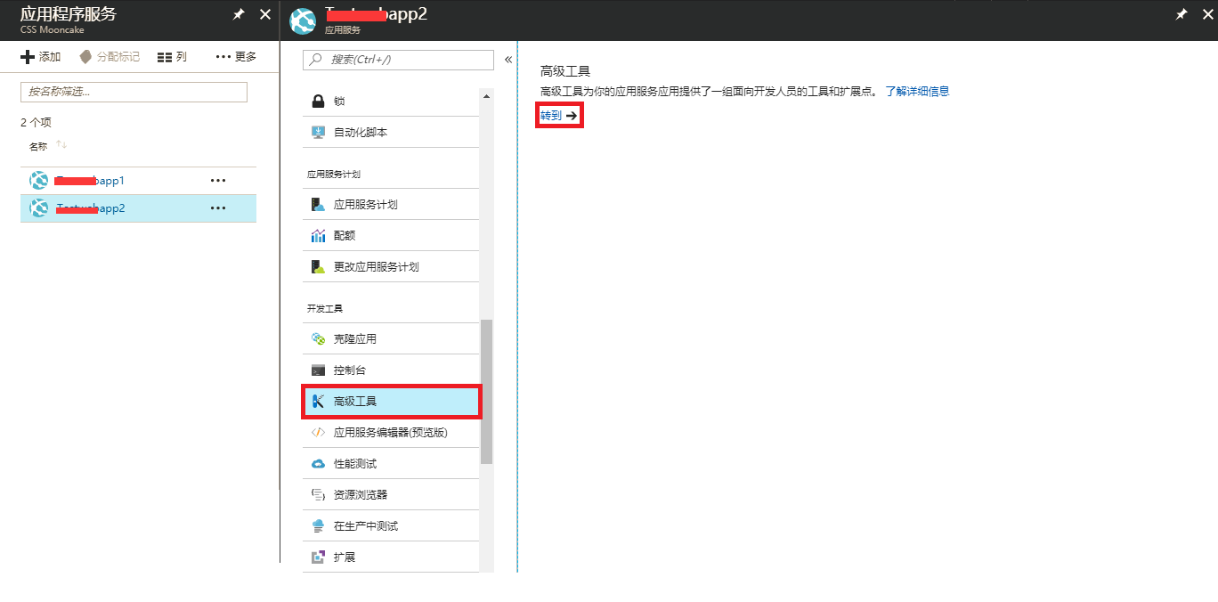This screenshot has height=602, width=1218.
Task: Click the add (添加) button
Action: tap(41, 57)
